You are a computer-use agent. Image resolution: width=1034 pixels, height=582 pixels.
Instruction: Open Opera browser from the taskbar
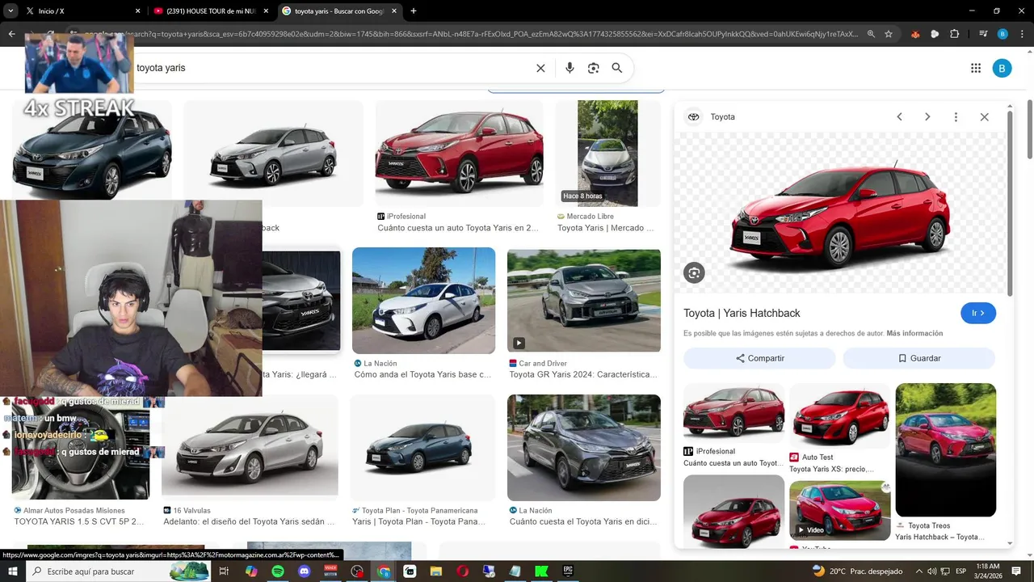click(x=462, y=571)
